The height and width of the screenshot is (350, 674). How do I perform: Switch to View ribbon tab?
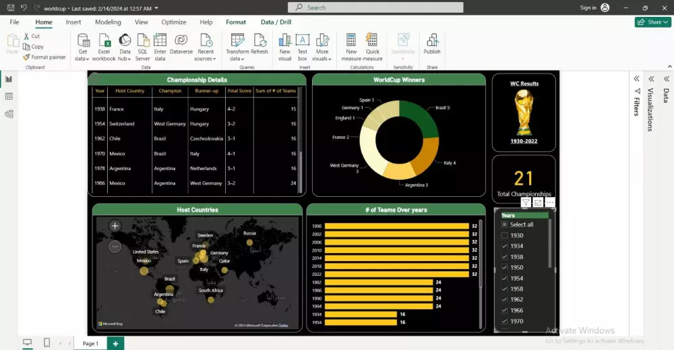coord(141,22)
